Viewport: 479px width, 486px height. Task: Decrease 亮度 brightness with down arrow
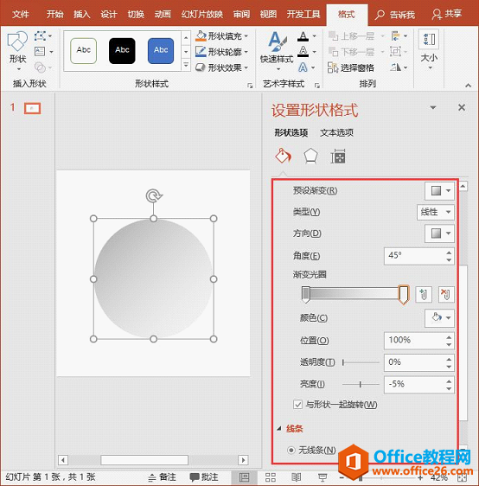click(450, 388)
